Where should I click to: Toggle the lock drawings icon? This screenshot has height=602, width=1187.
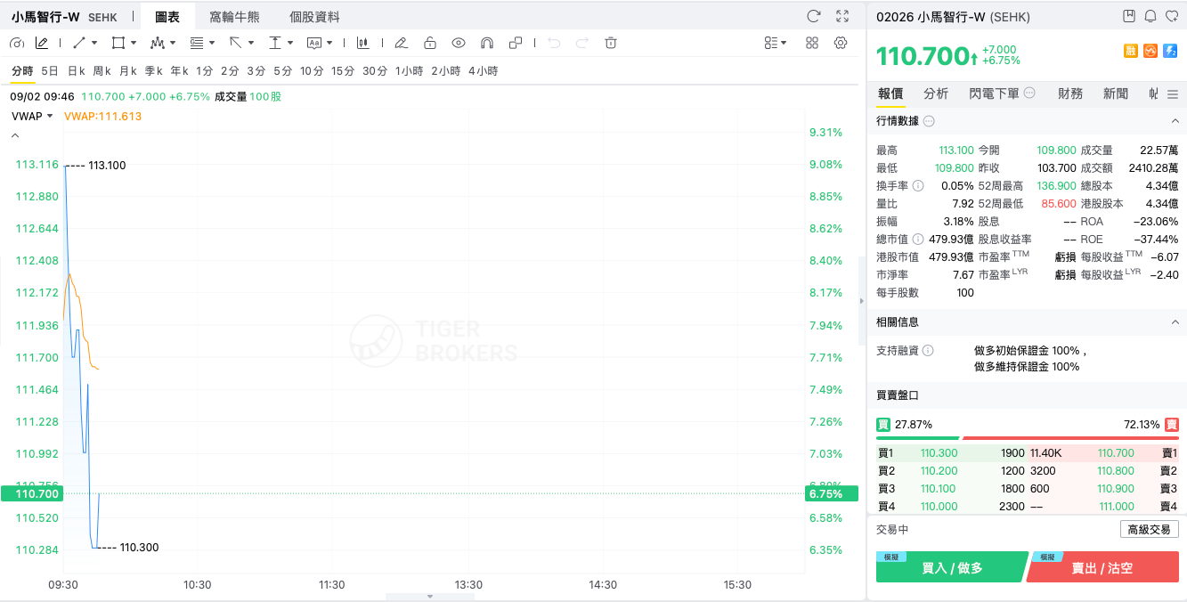(430, 43)
